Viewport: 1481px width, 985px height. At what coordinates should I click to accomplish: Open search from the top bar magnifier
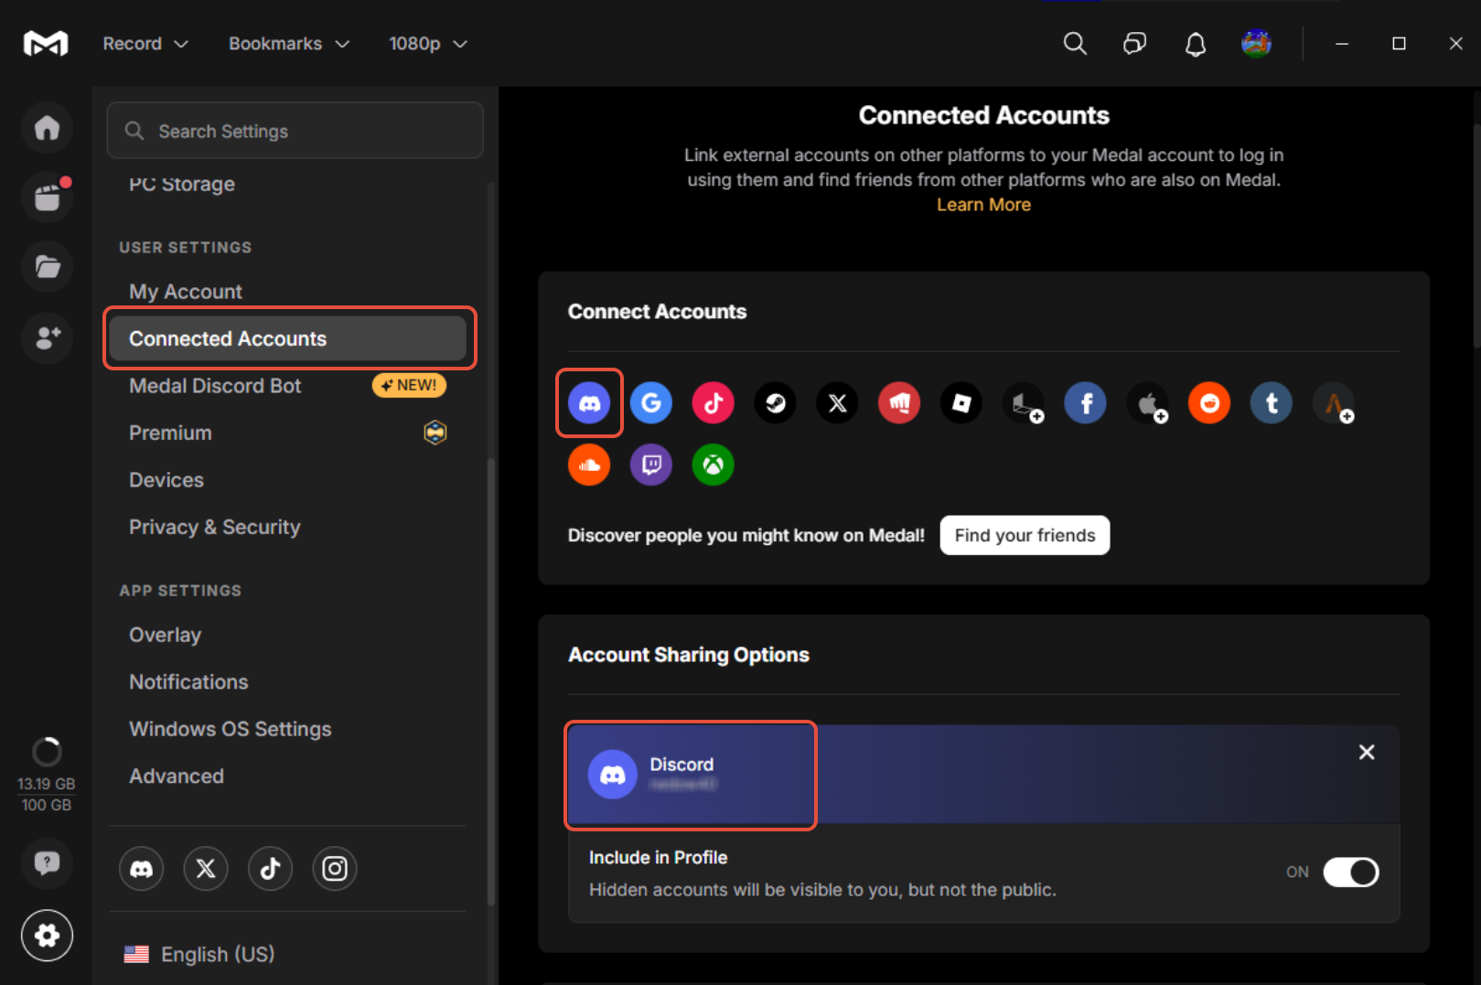pyautogui.click(x=1075, y=43)
